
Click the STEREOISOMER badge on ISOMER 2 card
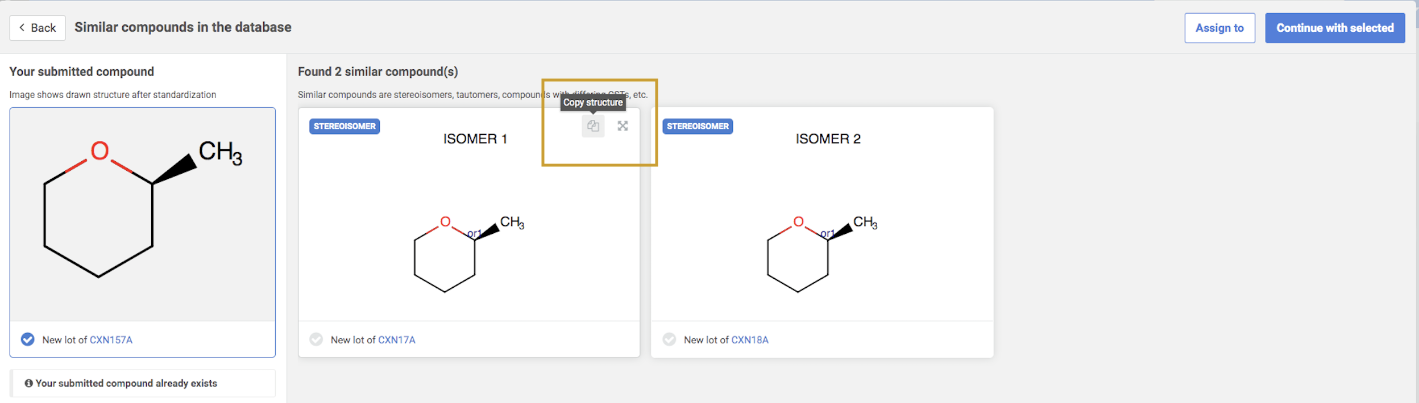698,126
